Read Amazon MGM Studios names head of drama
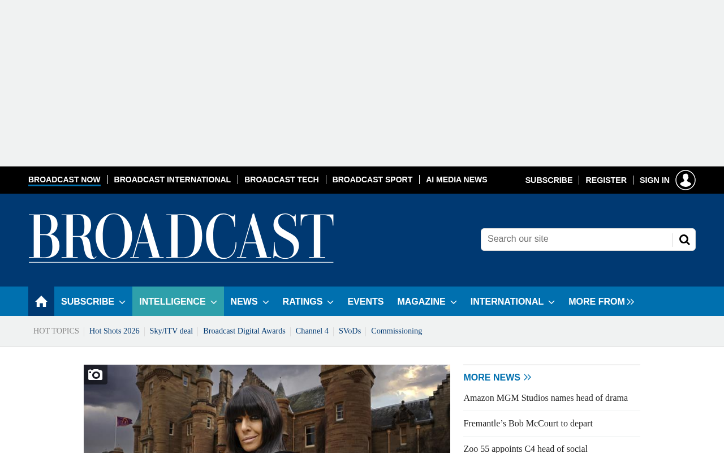724x453 pixels. [x=546, y=398]
